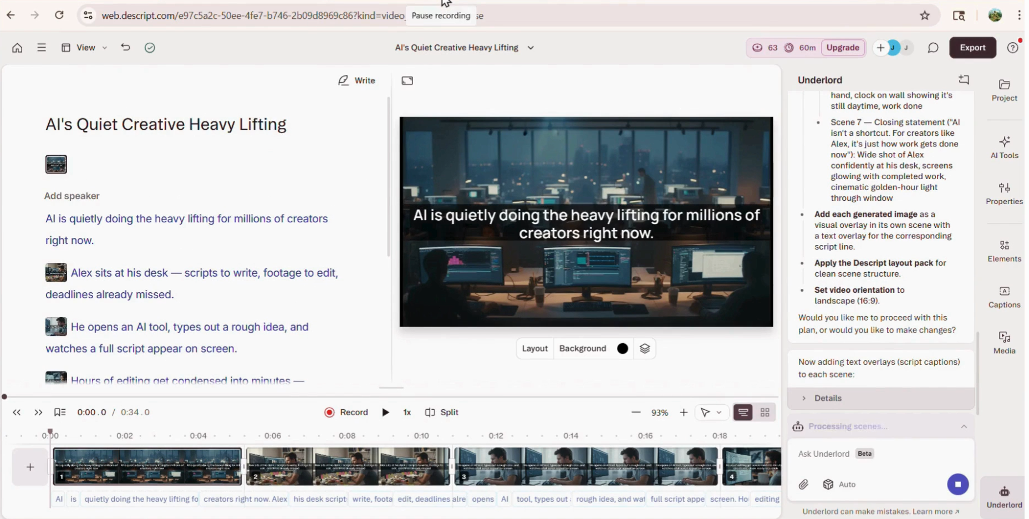Click the playhead marker at 0:00
1029x519 pixels.
pos(50,432)
